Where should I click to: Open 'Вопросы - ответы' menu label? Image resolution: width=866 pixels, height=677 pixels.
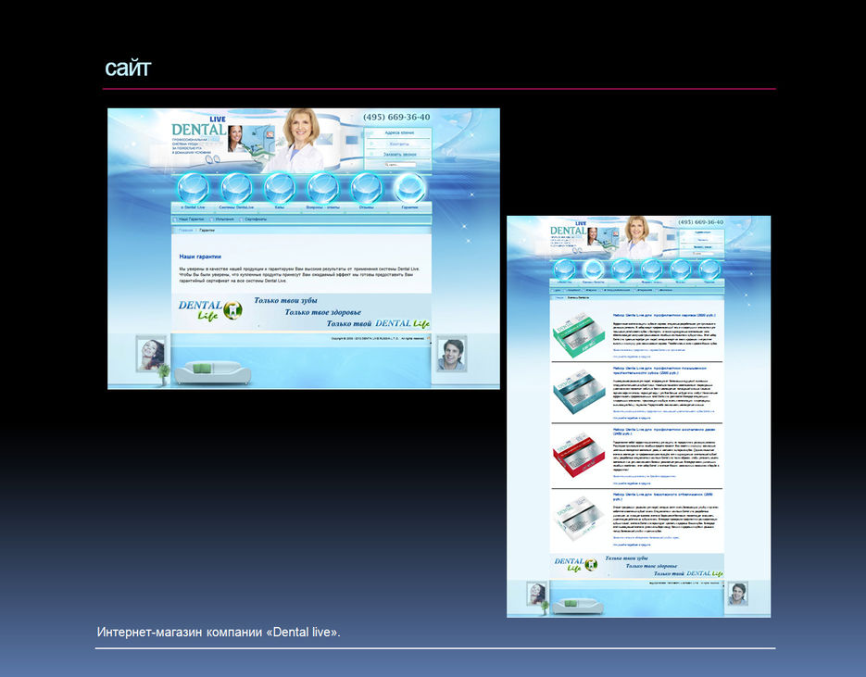(x=323, y=207)
